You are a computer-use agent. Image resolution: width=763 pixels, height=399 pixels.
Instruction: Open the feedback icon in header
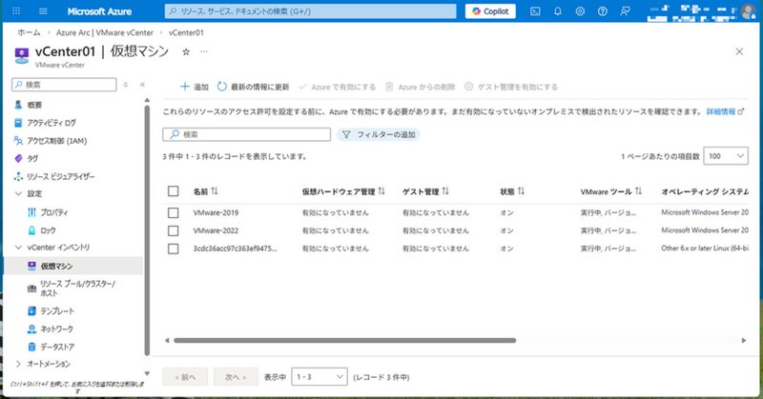[626, 11]
